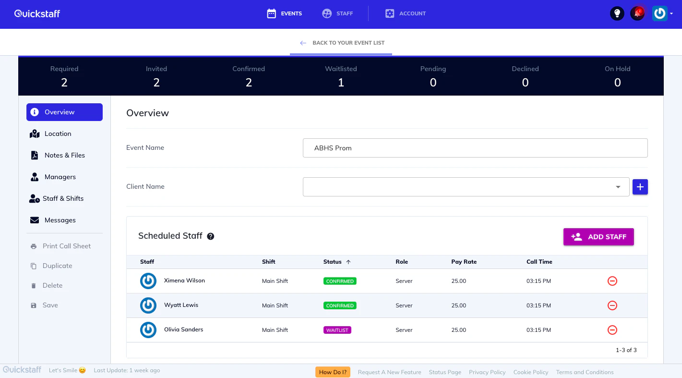Screen dimensions: 682x378
Task: Click Wyatt Lewis's avatar icon
Action: tap(148, 305)
